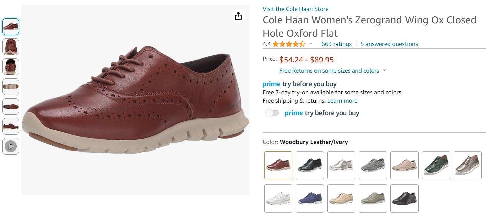
Task: View 5 answered questions
Action: click(389, 44)
